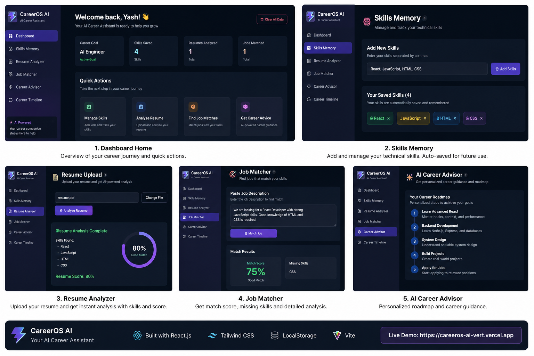Click the 80% Good Match progress ring
Image resolution: width=534 pixels, height=356 pixels.
click(x=139, y=250)
